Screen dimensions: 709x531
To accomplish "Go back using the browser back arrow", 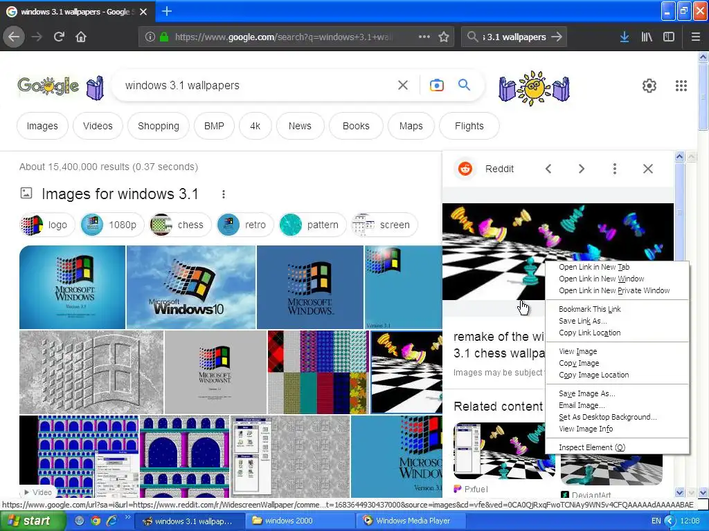I will click(14, 37).
